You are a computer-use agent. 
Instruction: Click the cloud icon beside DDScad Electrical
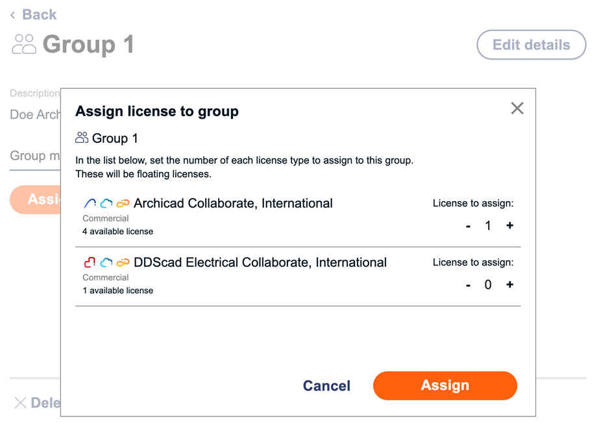click(x=106, y=263)
